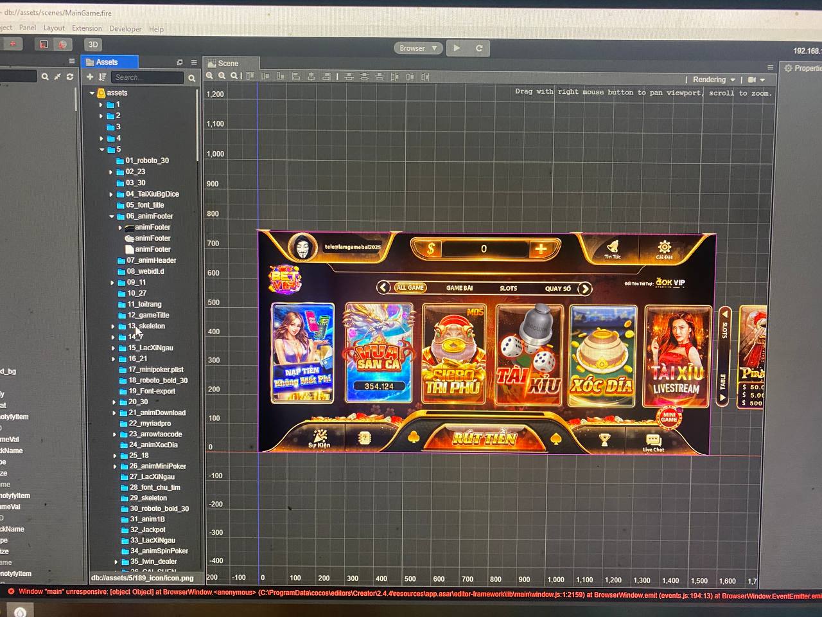Collapse the 06_animFooter folder
Screen dimensions: 822x617
111,217
